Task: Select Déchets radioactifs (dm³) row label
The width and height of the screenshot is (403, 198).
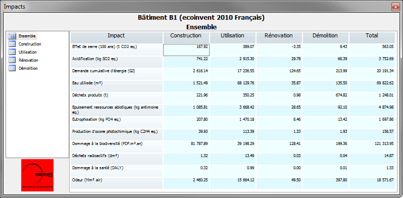Action: (x=95, y=156)
